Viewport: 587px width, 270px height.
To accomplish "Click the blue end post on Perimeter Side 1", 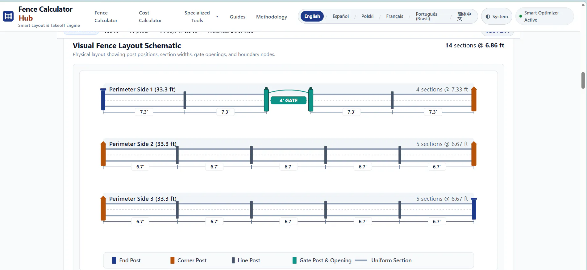I will tap(103, 99).
